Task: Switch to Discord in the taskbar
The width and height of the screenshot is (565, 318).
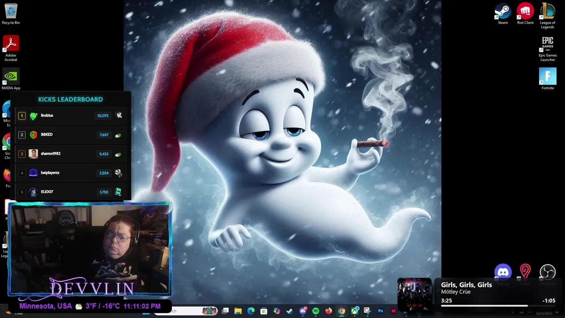Action: tap(303, 311)
